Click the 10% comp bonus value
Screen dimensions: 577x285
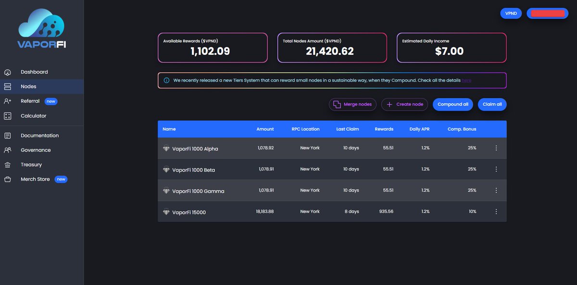473,211
